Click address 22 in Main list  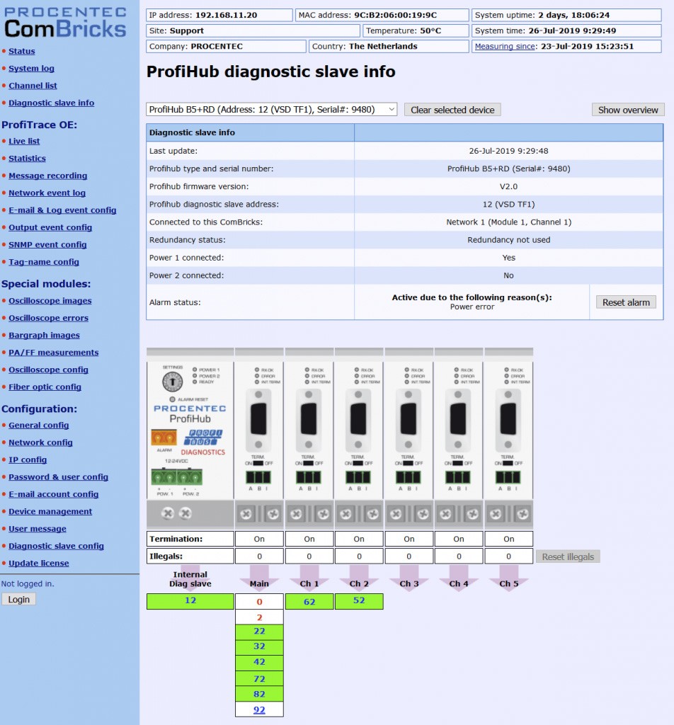point(259,632)
